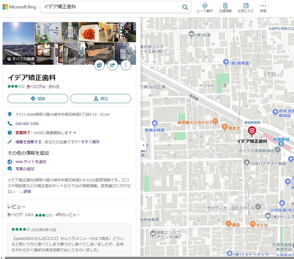Click 今すぐ請求 claim link
This screenshot has height=259, width=294.
[x=90, y=142]
